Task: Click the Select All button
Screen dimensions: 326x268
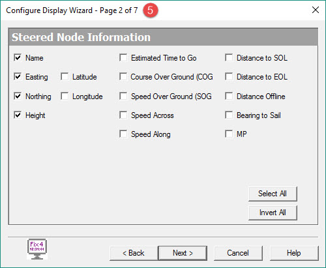Action: 273,194
